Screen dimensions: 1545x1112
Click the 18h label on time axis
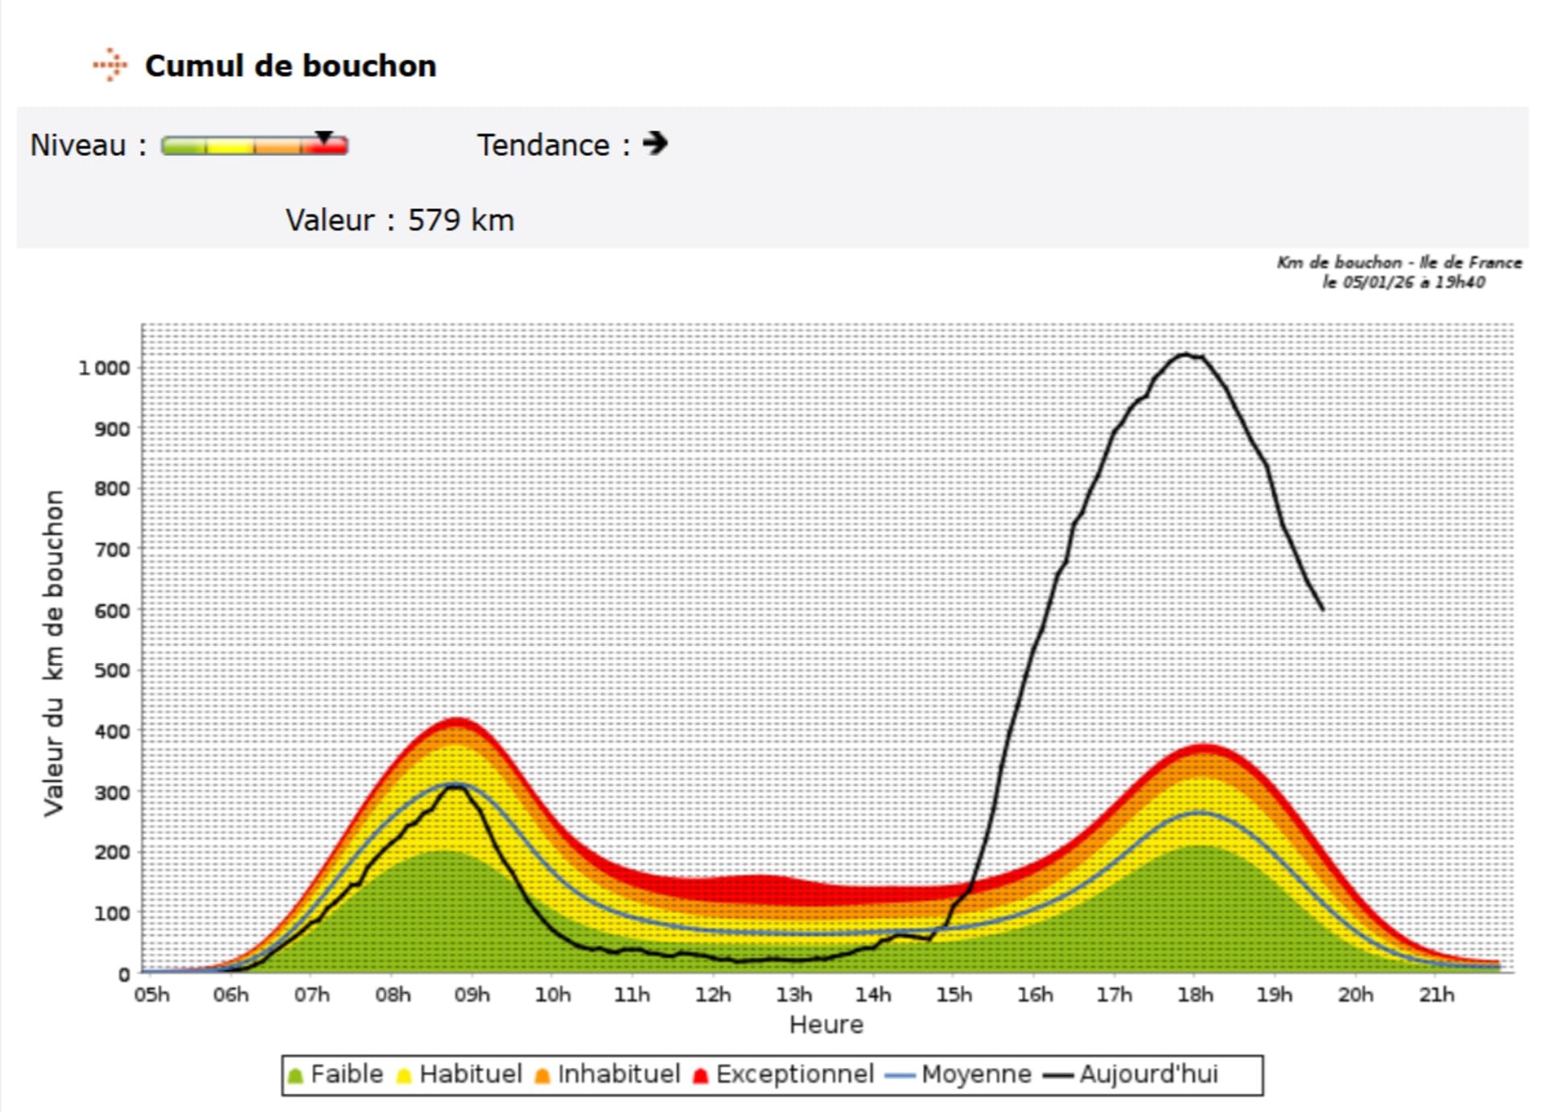coord(1195,995)
